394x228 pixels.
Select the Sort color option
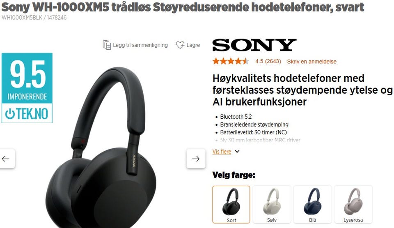pos(231,205)
